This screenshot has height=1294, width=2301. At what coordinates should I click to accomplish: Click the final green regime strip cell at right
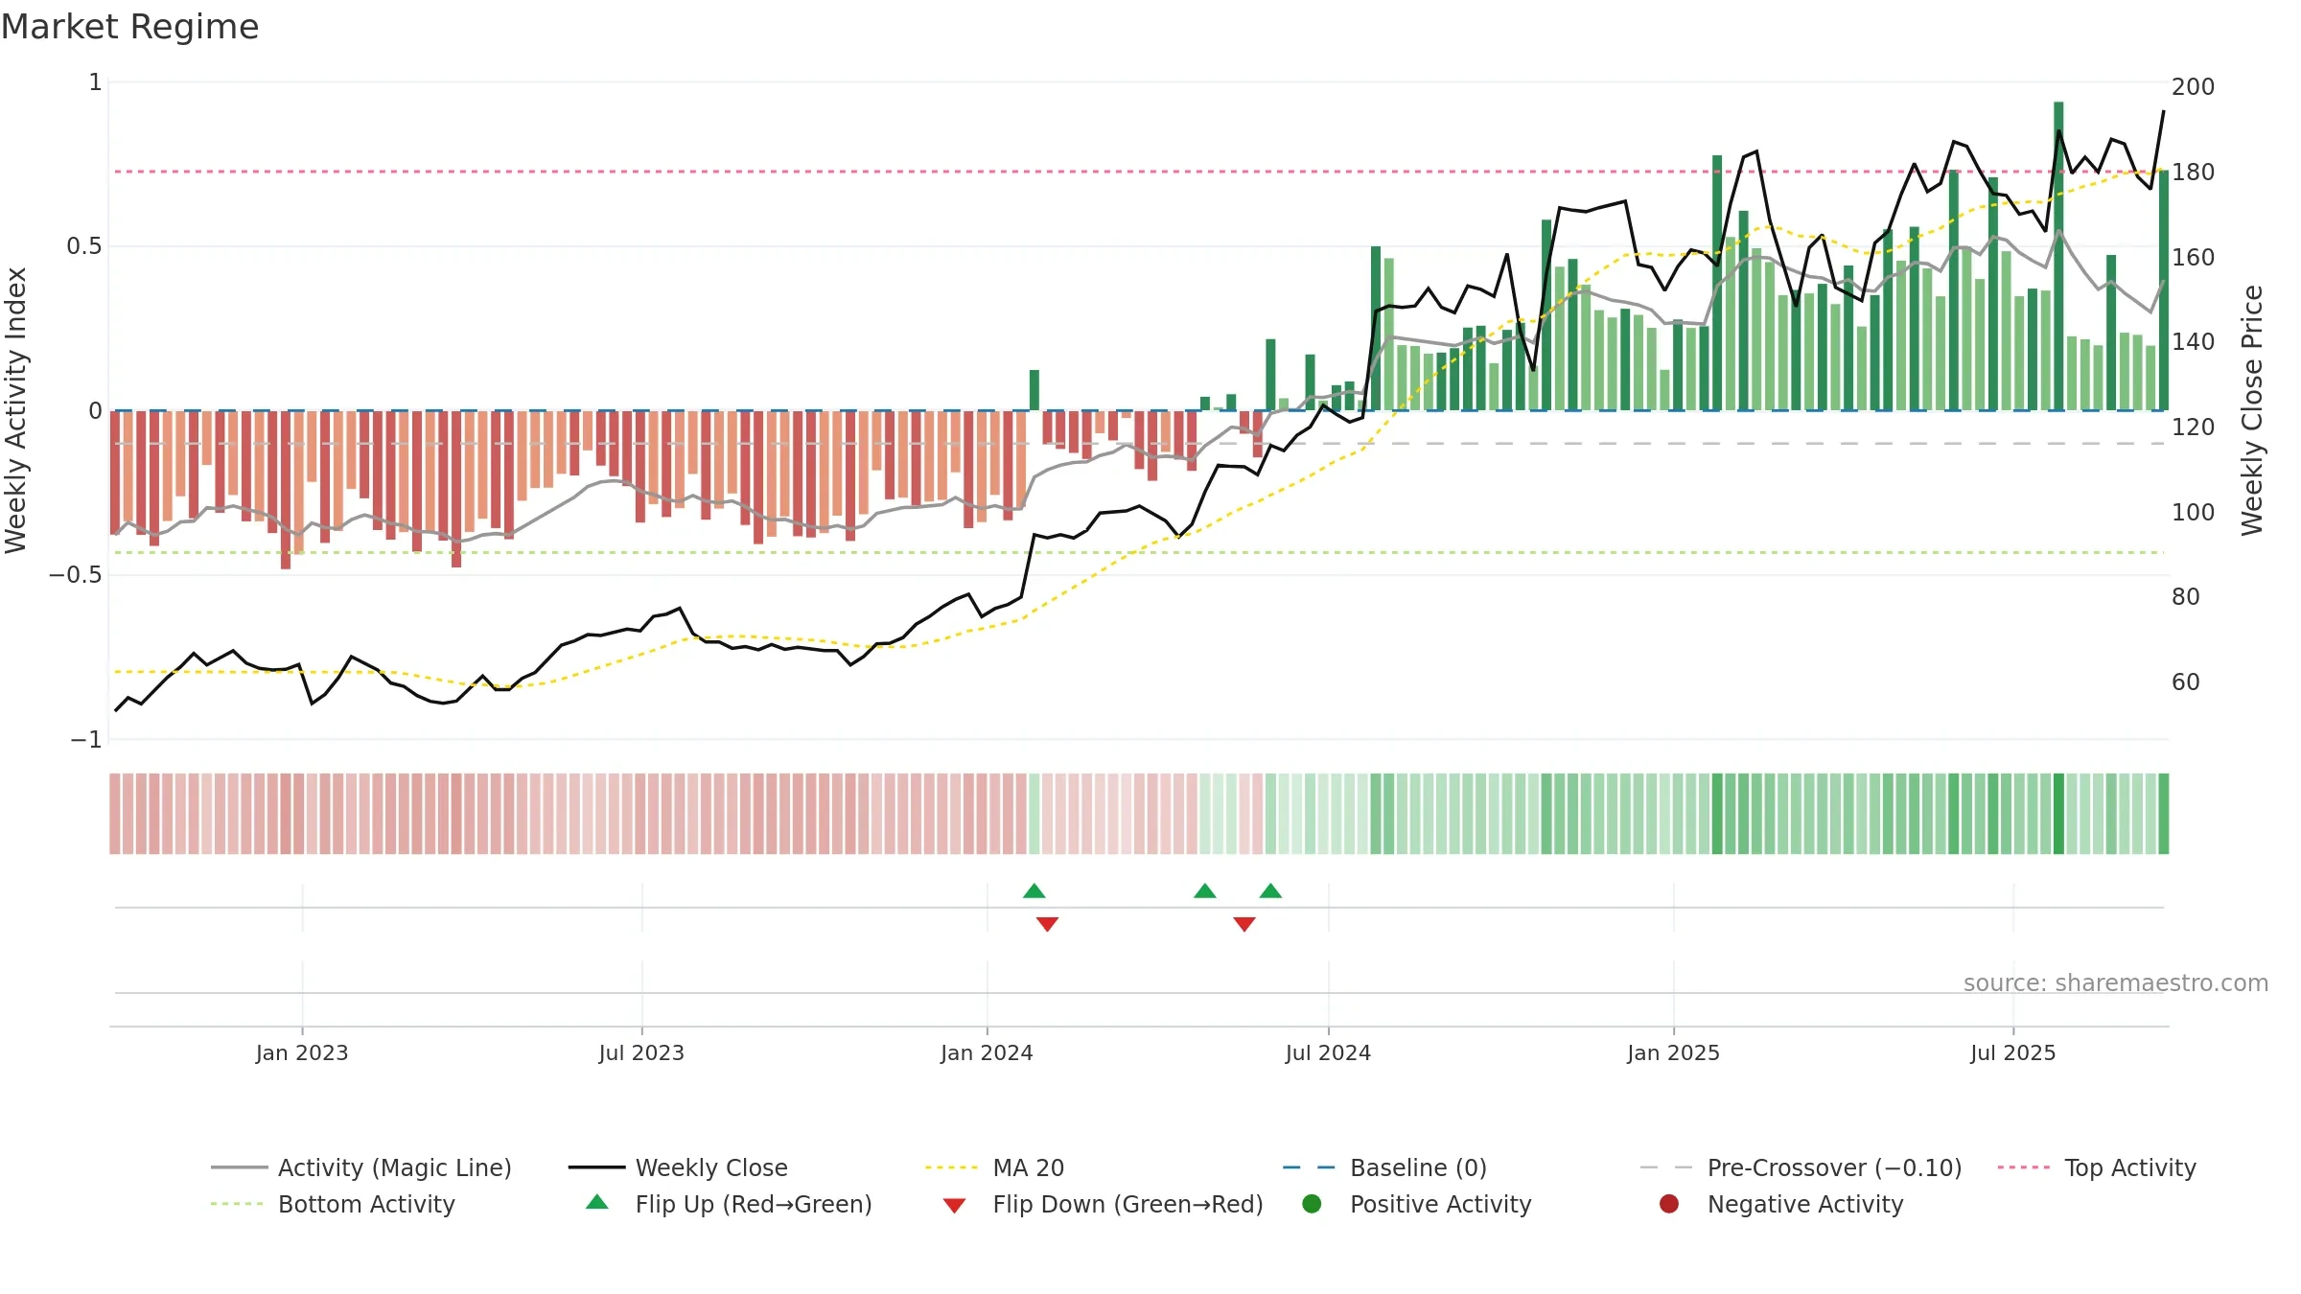tap(2164, 814)
